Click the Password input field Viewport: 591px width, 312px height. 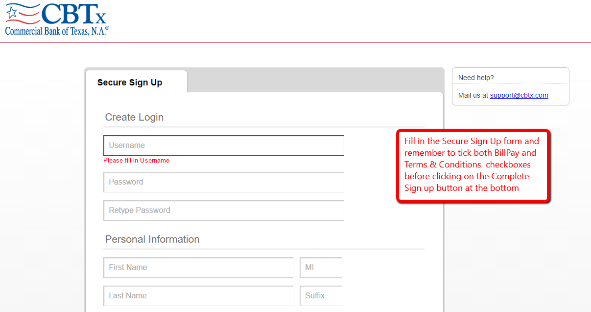tap(223, 182)
